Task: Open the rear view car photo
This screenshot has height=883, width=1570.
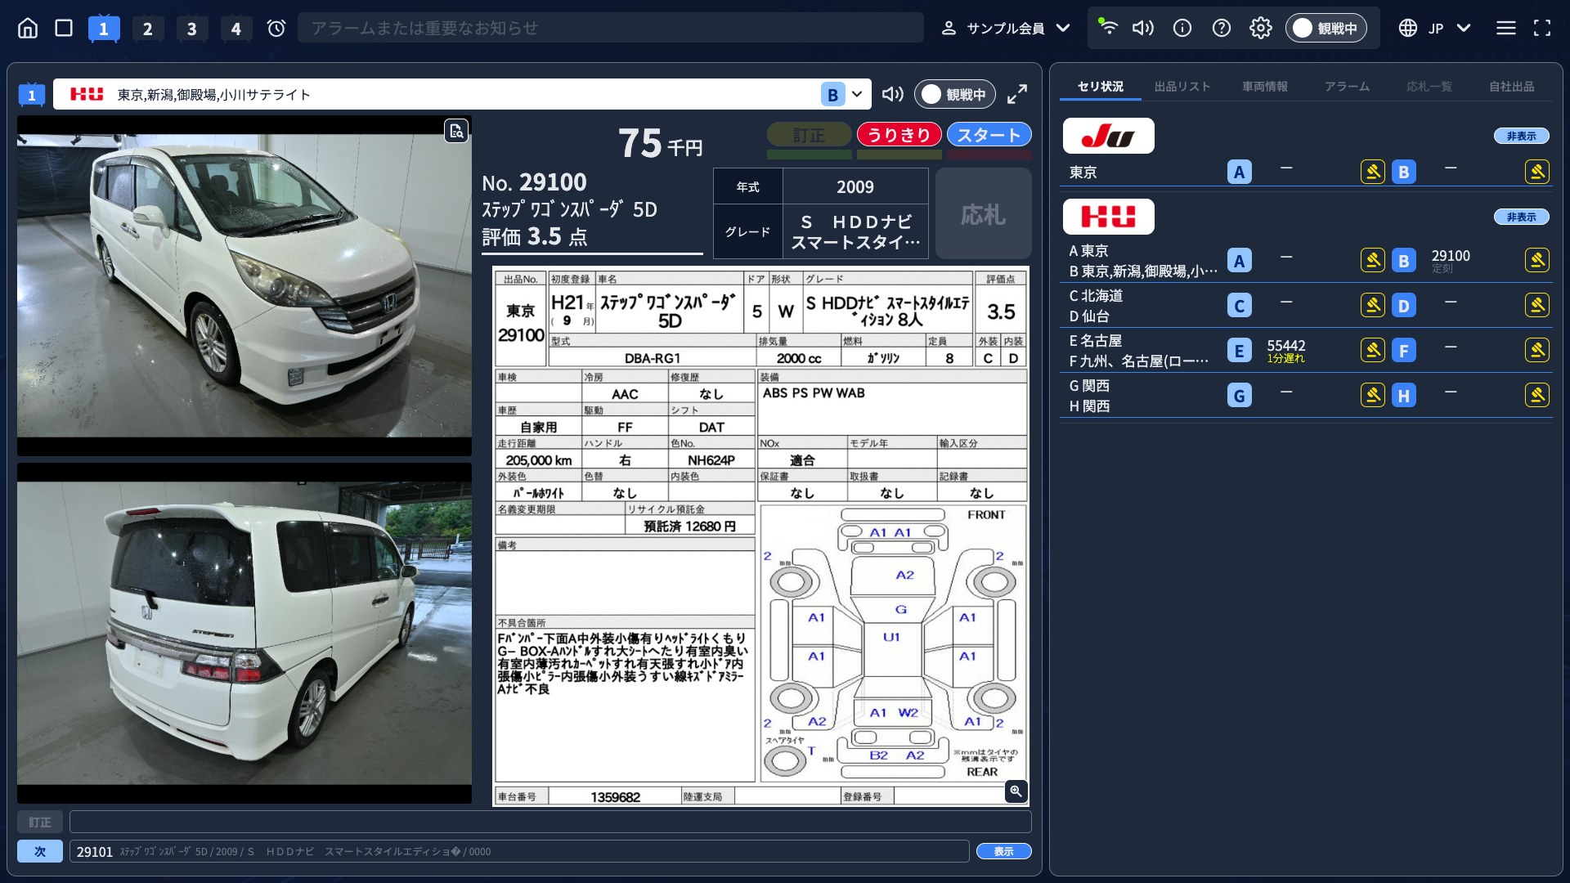Action: (x=244, y=633)
